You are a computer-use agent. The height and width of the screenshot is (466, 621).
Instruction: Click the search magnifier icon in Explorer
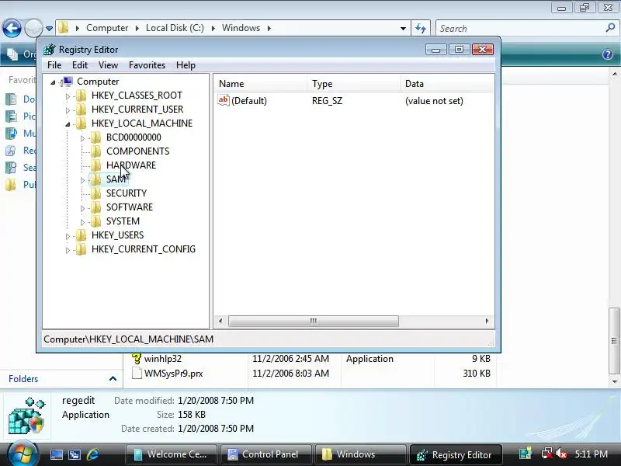(x=610, y=28)
